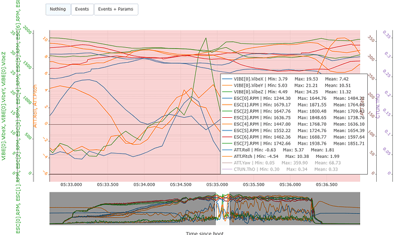Click the CTUN.ThO purple axis title
The height and width of the screenshot is (235, 412).
pos(378,106)
